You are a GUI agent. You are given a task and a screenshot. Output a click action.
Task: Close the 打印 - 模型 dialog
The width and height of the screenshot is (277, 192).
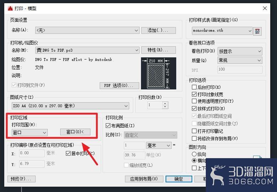point(265,8)
